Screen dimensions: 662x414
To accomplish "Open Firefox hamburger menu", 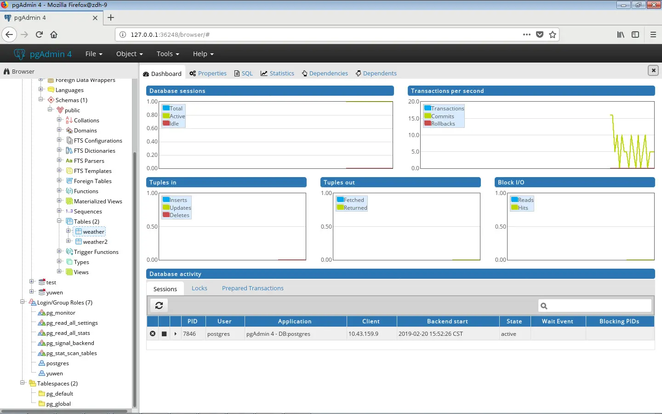I will 653,34.
